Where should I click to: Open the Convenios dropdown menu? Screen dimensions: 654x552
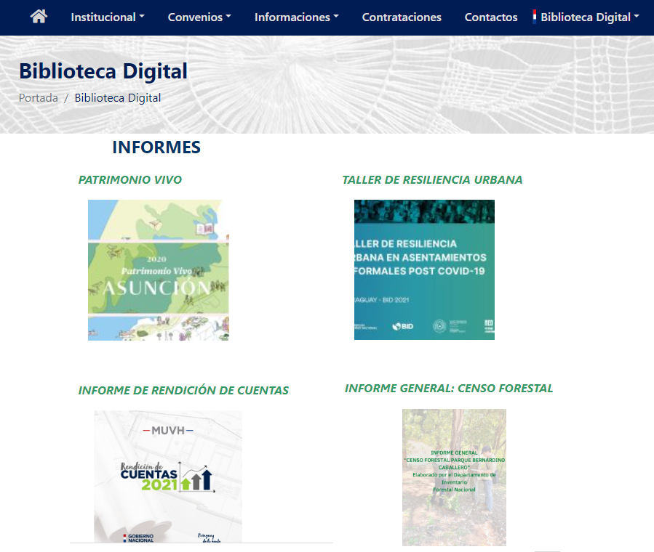click(199, 17)
